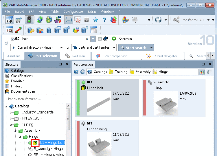
Task: Switch to the Assistant tab
Action: click(x=14, y=56)
